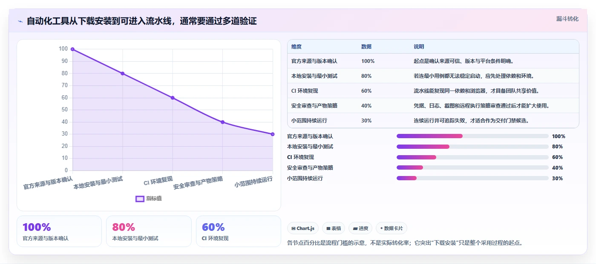Click the 数据 column header
The height and width of the screenshot is (264, 596).
coord(366,47)
